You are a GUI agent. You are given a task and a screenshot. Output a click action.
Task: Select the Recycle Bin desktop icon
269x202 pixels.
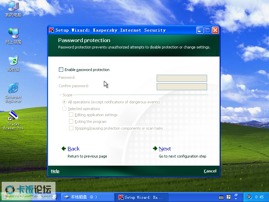click(13, 63)
